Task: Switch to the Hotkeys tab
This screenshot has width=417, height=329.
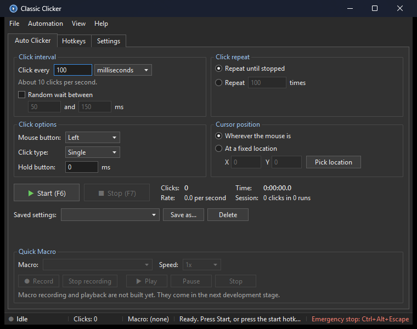Action: [74, 41]
